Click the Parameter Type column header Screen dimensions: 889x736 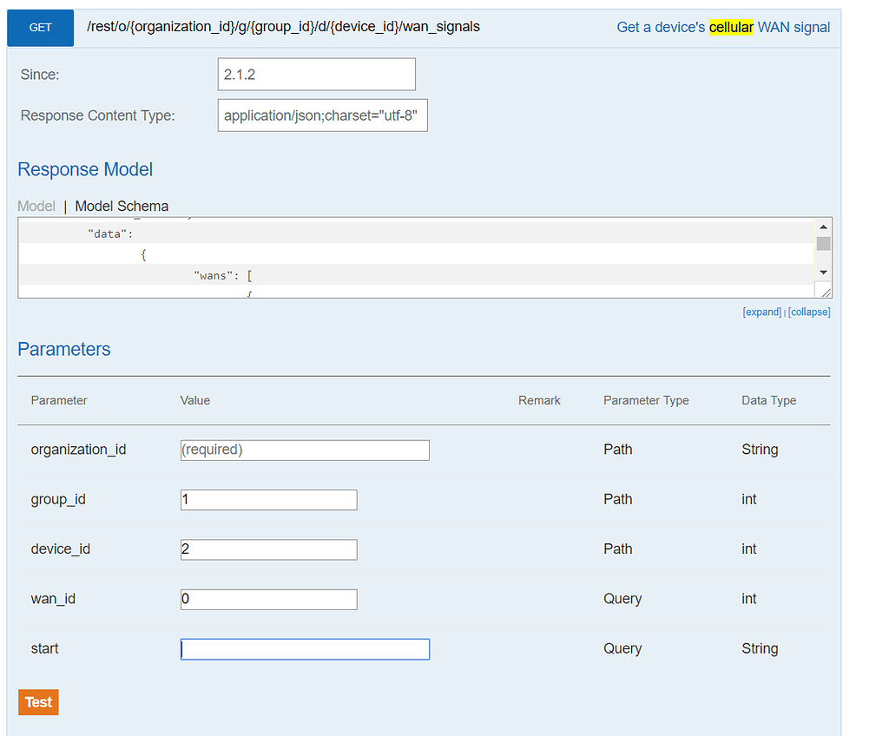click(x=646, y=400)
